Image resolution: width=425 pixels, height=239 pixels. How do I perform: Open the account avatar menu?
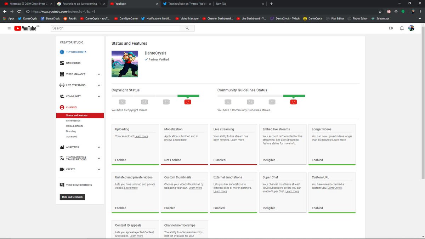(x=411, y=28)
